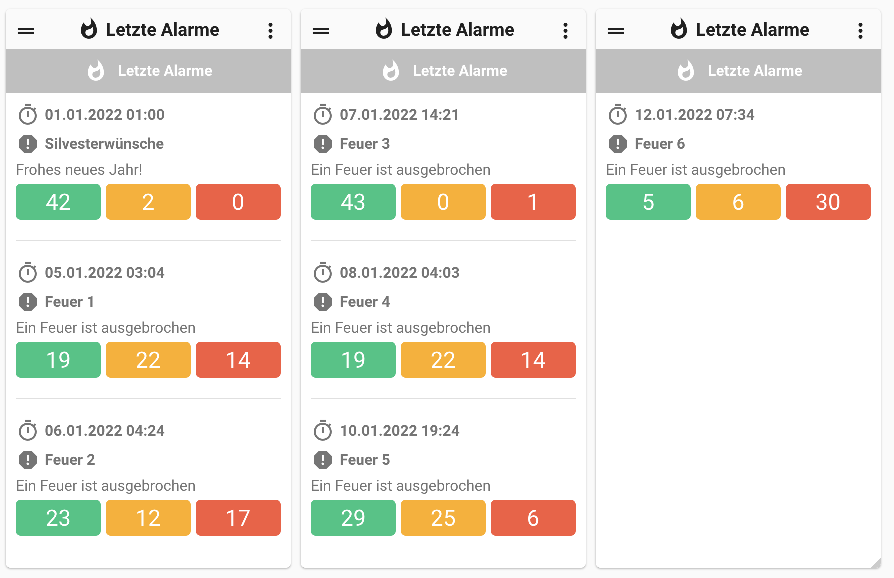The width and height of the screenshot is (894, 578).
Task: Click the drag handle of the third widget
Action: coord(616,31)
